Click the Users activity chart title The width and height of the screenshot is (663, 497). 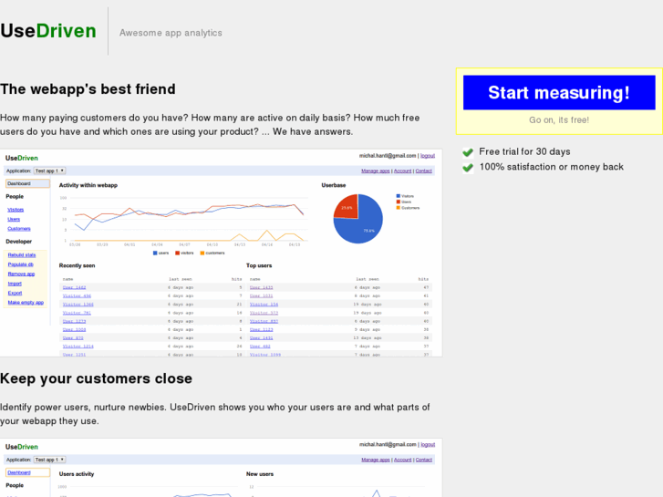coord(77,474)
